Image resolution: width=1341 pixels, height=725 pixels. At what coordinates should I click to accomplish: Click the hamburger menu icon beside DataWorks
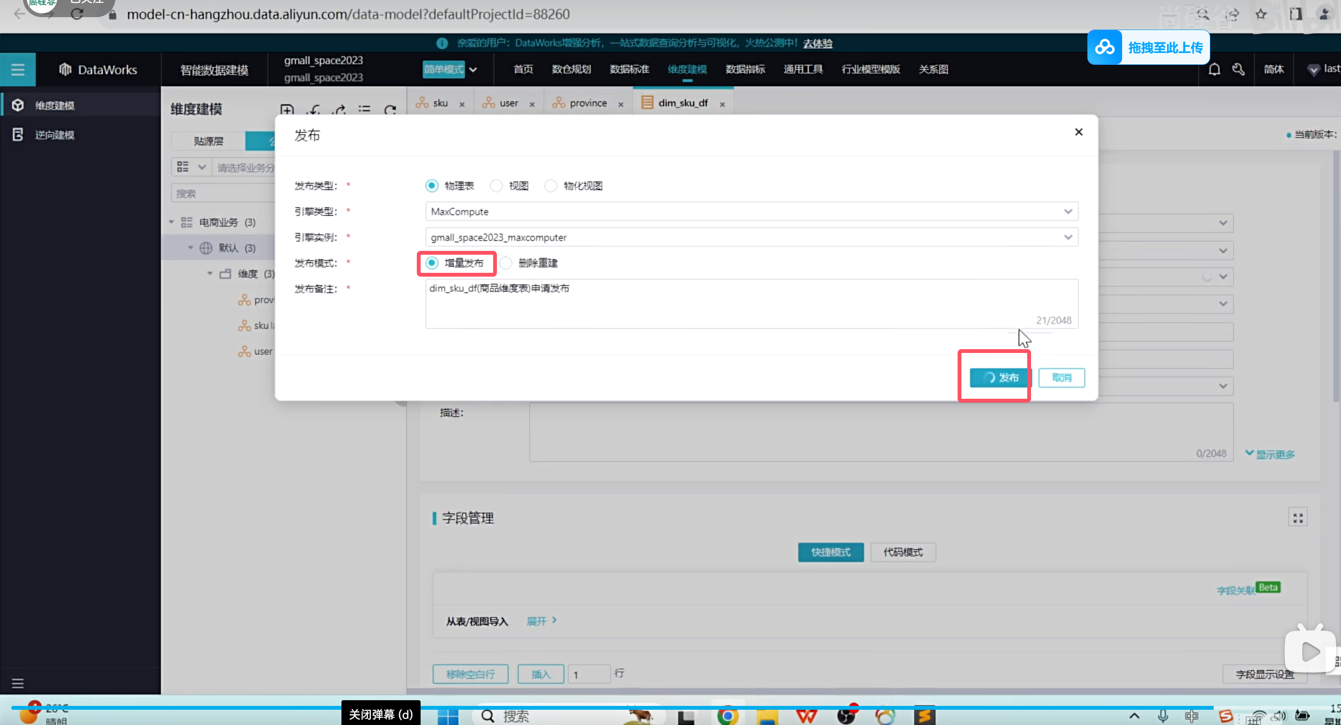pyautogui.click(x=18, y=69)
